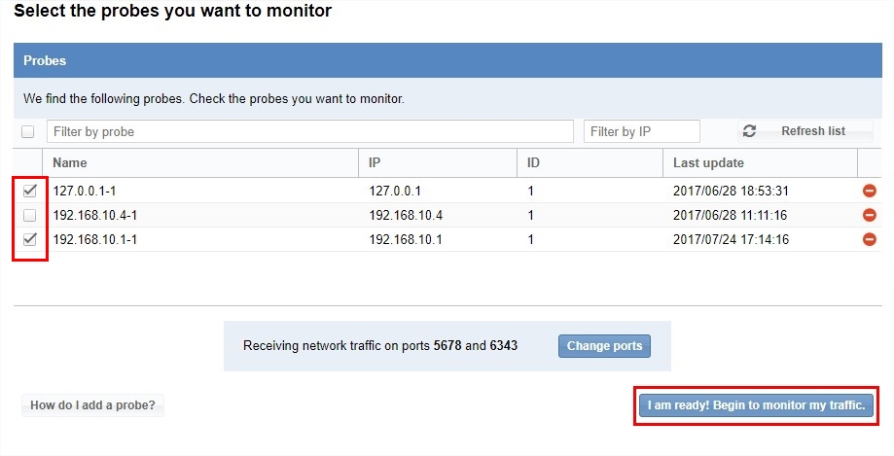Viewport: 894px width, 456px height.
Task: Sort by the ID column header
Action: coord(533,163)
